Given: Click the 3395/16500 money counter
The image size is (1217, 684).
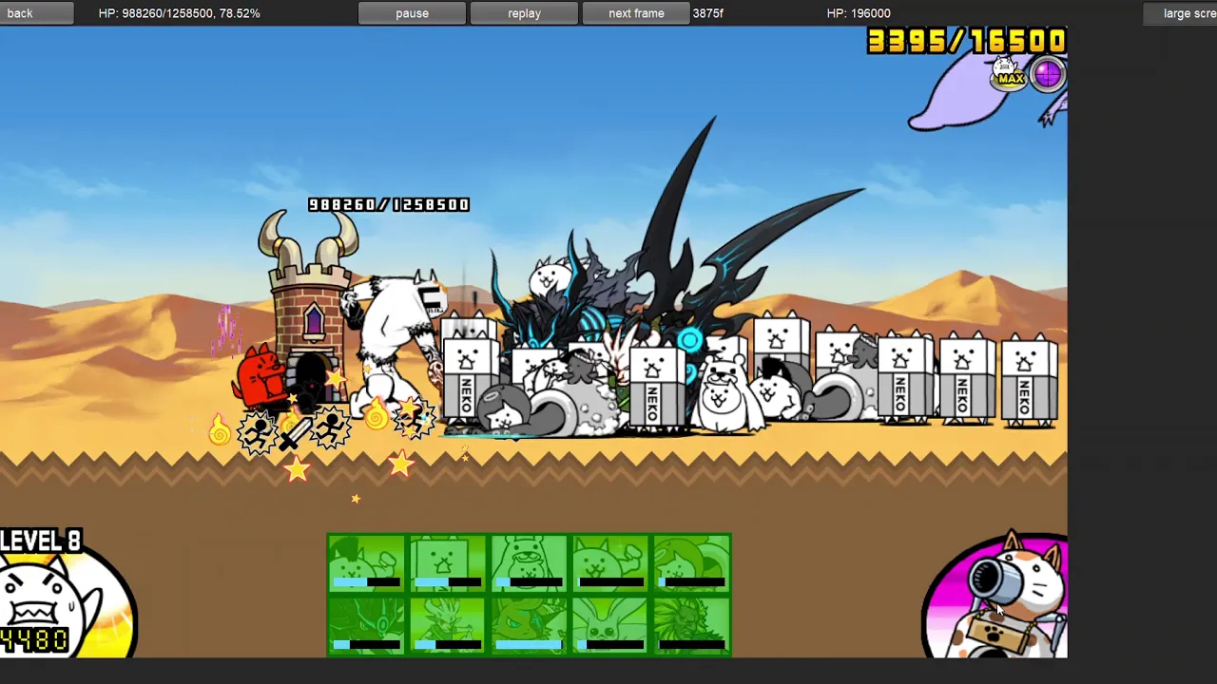Looking at the screenshot, I should (966, 41).
